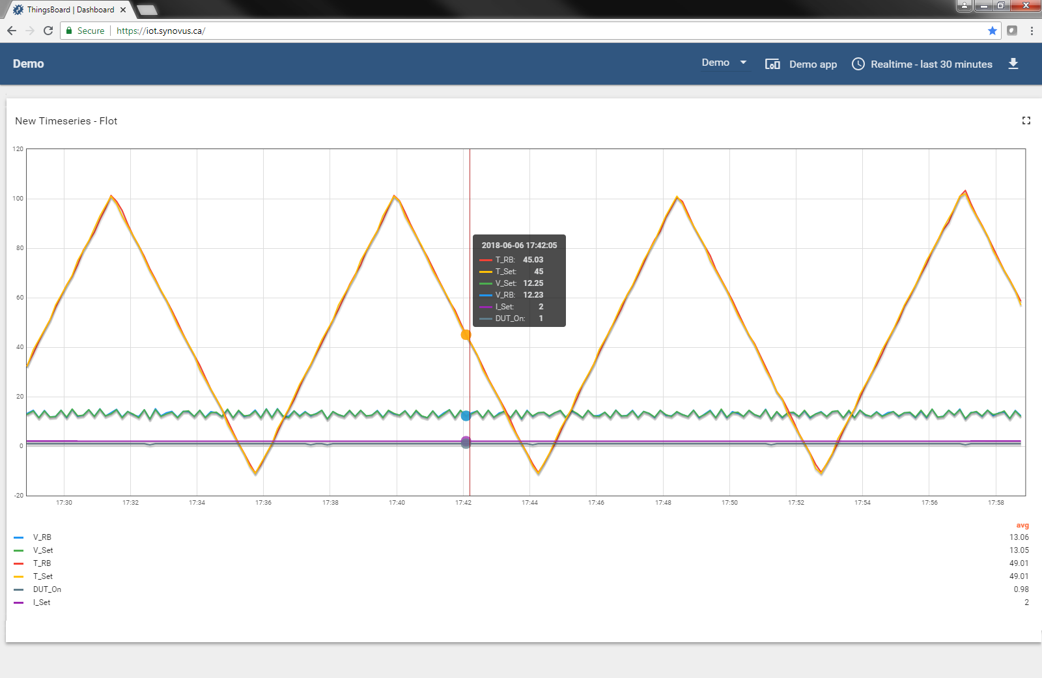Click the 0.98 average value for DUT_On
This screenshot has height=678, width=1042.
click(1021, 589)
